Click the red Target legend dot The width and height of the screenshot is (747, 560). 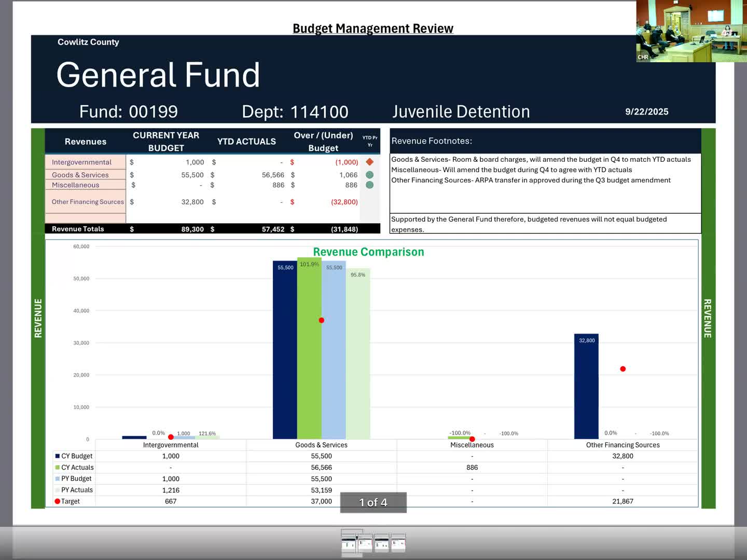click(x=58, y=501)
